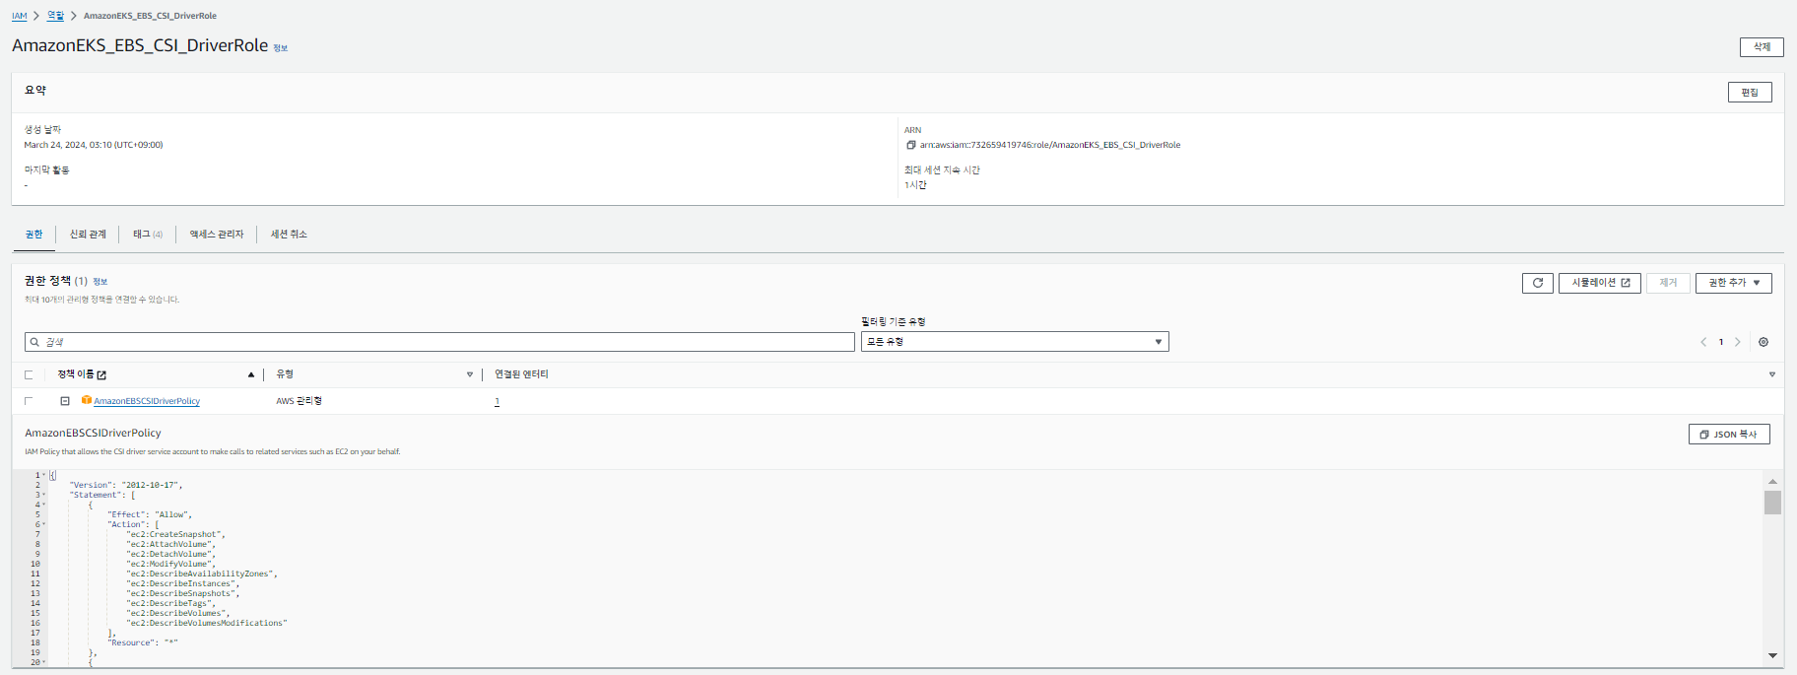Switch to the 권한 tab

pos(34,235)
